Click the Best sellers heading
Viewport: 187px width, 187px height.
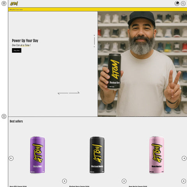[x=16, y=121]
